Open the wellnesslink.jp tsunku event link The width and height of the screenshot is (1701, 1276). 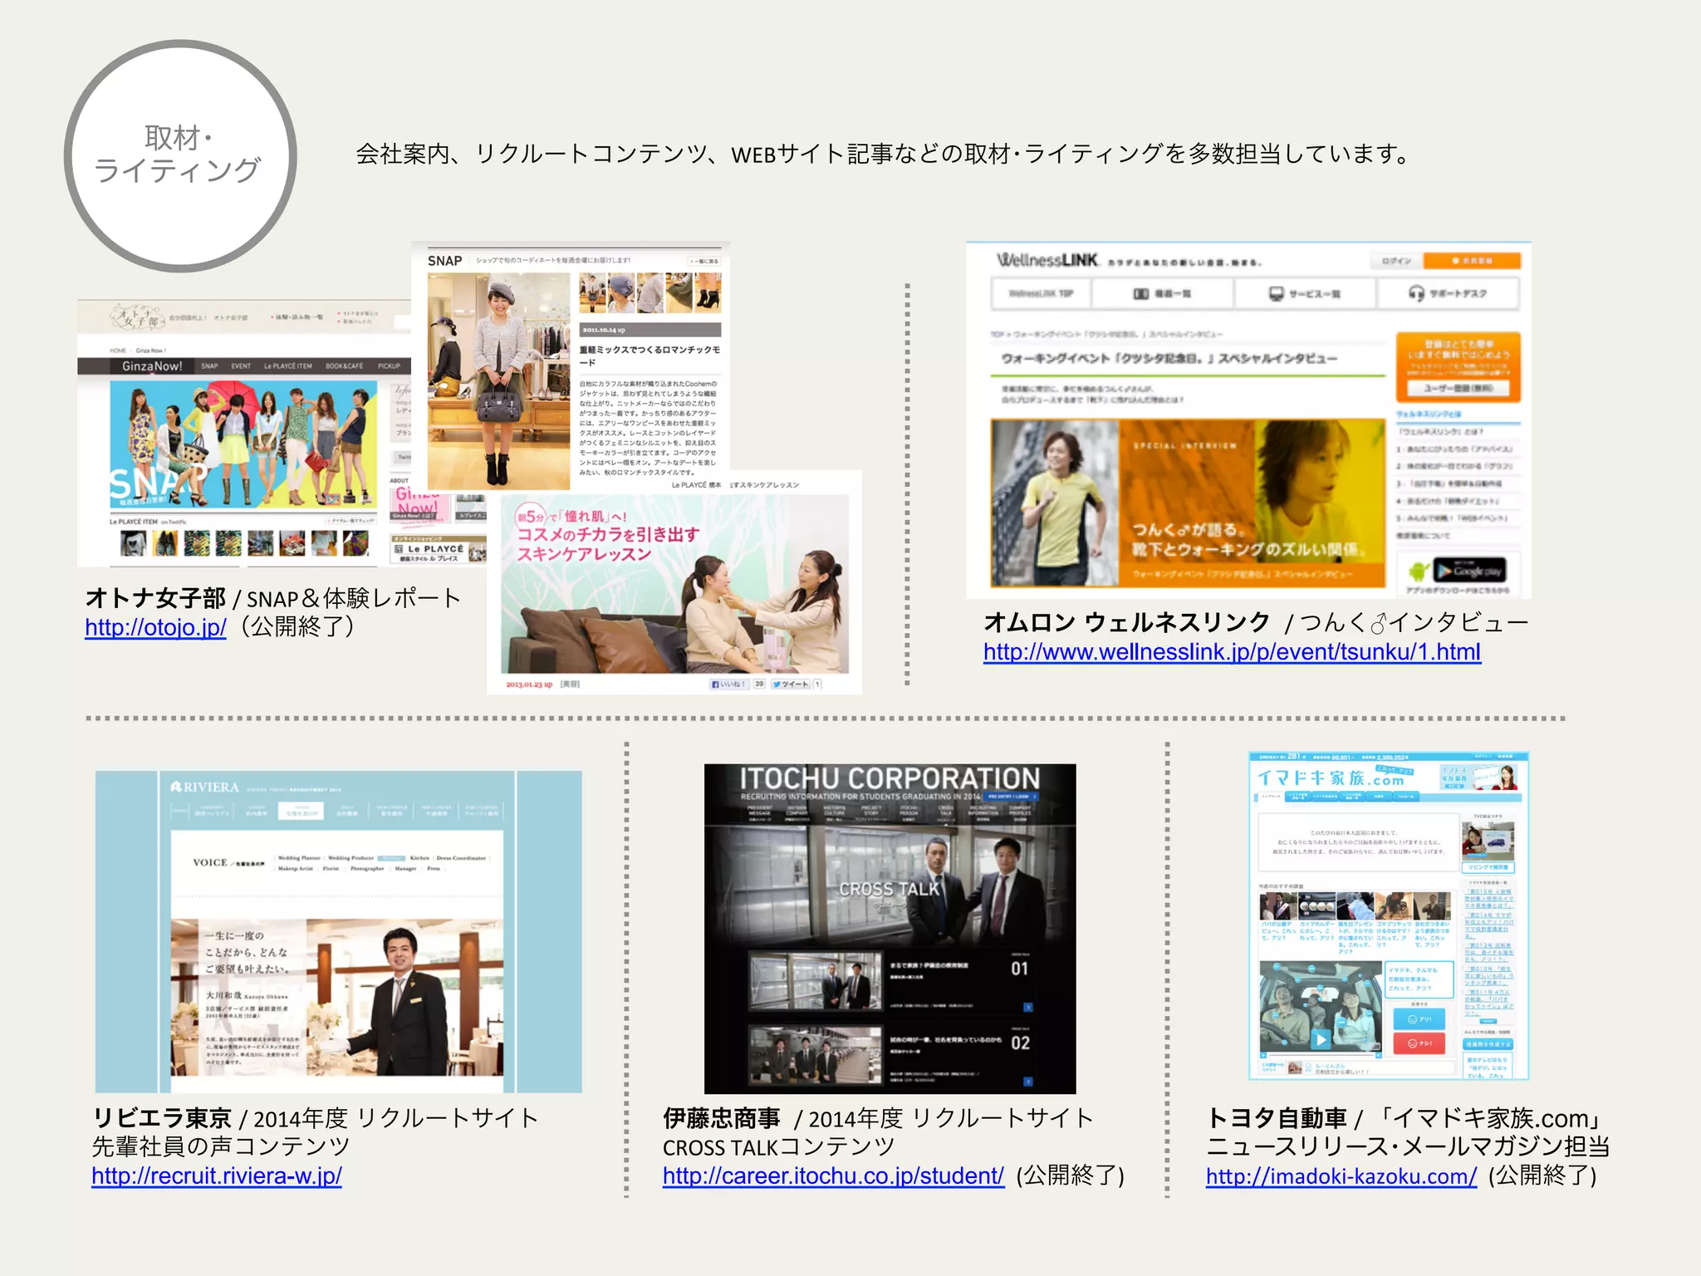1232,652
